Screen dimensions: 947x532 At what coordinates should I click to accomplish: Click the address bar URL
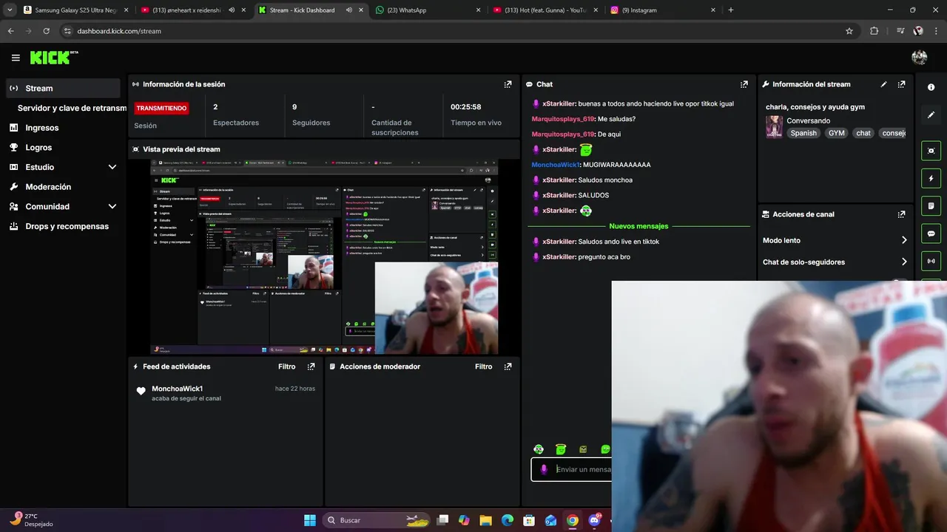click(119, 31)
